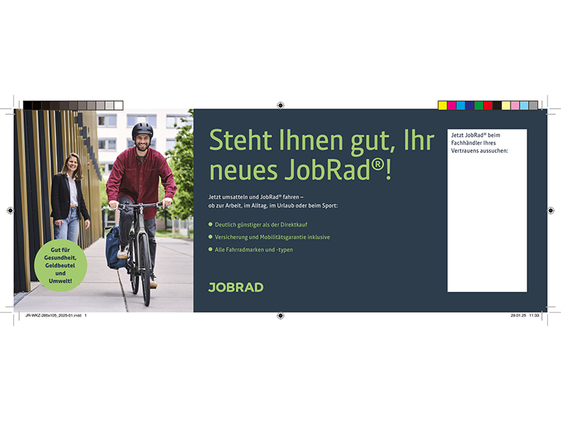Click the green JOBRAD logo
561x421 pixels.
click(236, 286)
